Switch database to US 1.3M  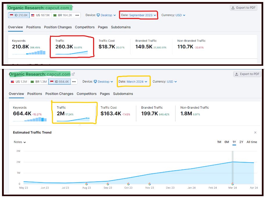point(19,82)
